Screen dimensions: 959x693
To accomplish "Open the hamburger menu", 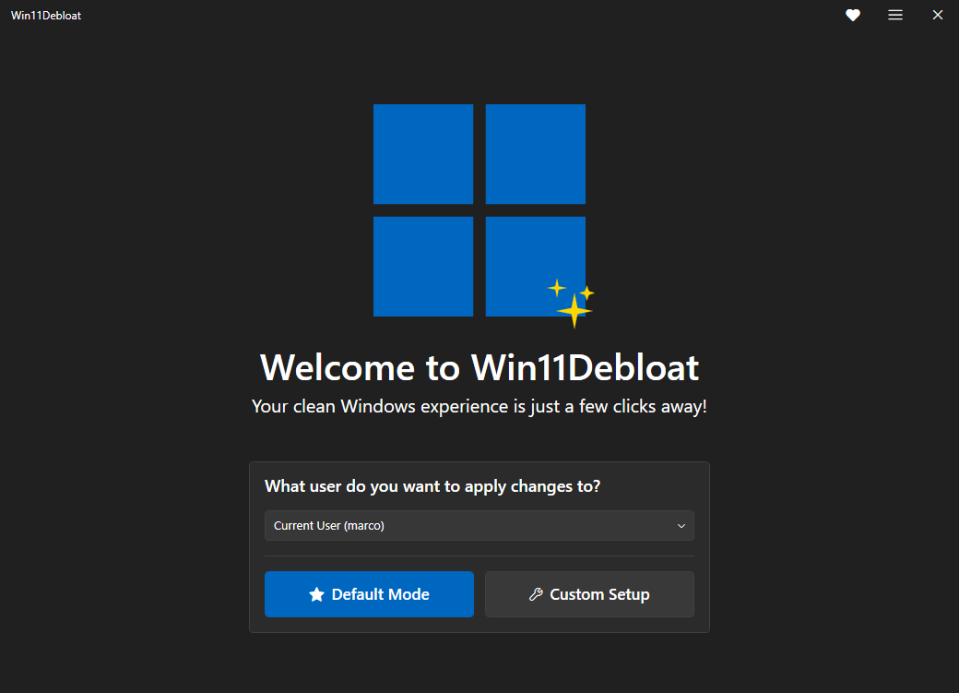I will click(x=894, y=16).
